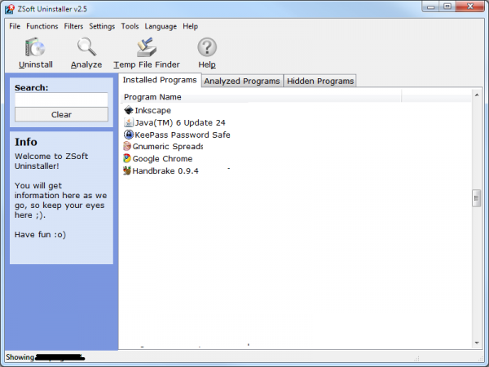The image size is (489, 367).
Task: Click the Inkscape program icon
Action: tap(128, 110)
